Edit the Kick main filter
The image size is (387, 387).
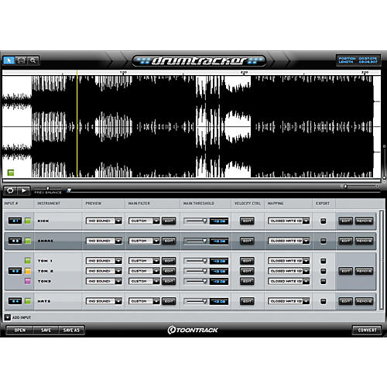169,221
